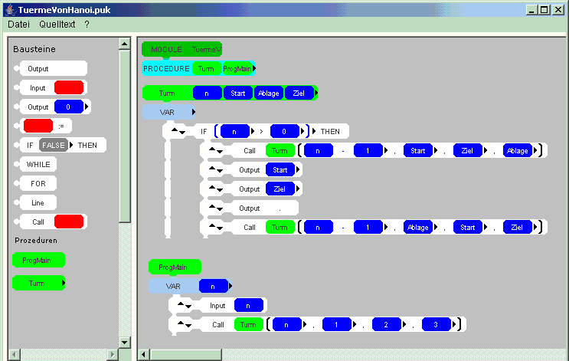Click the palette panel scroll down arrow

click(125, 341)
